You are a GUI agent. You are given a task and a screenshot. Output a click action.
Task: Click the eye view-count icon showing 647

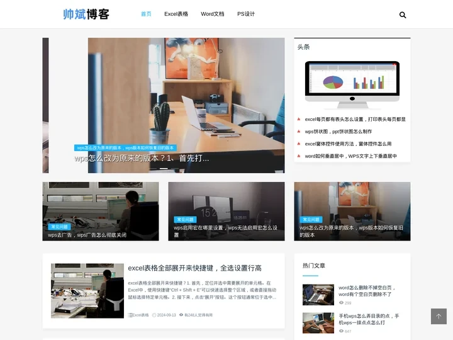[x=341, y=331]
